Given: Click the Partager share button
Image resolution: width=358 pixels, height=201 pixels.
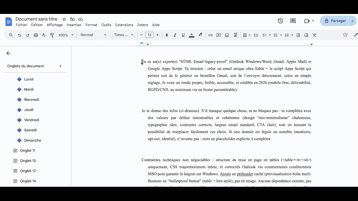Looking at the screenshot, I should (335, 21).
